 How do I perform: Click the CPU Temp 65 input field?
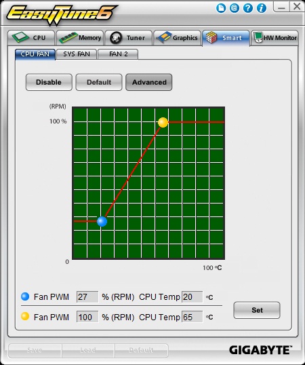click(x=192, y=317)
